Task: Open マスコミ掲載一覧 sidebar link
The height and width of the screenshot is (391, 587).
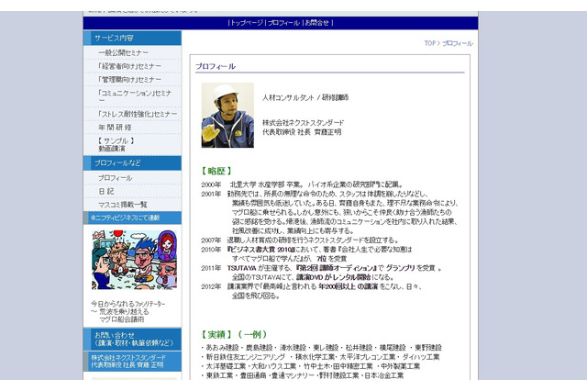Action: pyautogui.click(x=122, y=204)
